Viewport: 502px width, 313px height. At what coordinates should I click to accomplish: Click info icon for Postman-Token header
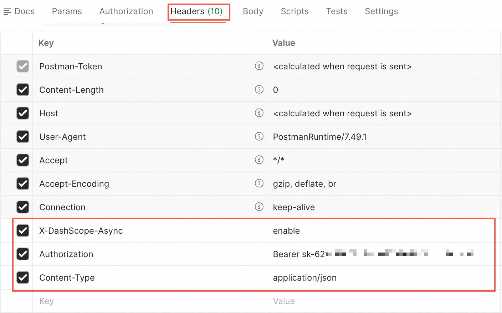[259, 66]
